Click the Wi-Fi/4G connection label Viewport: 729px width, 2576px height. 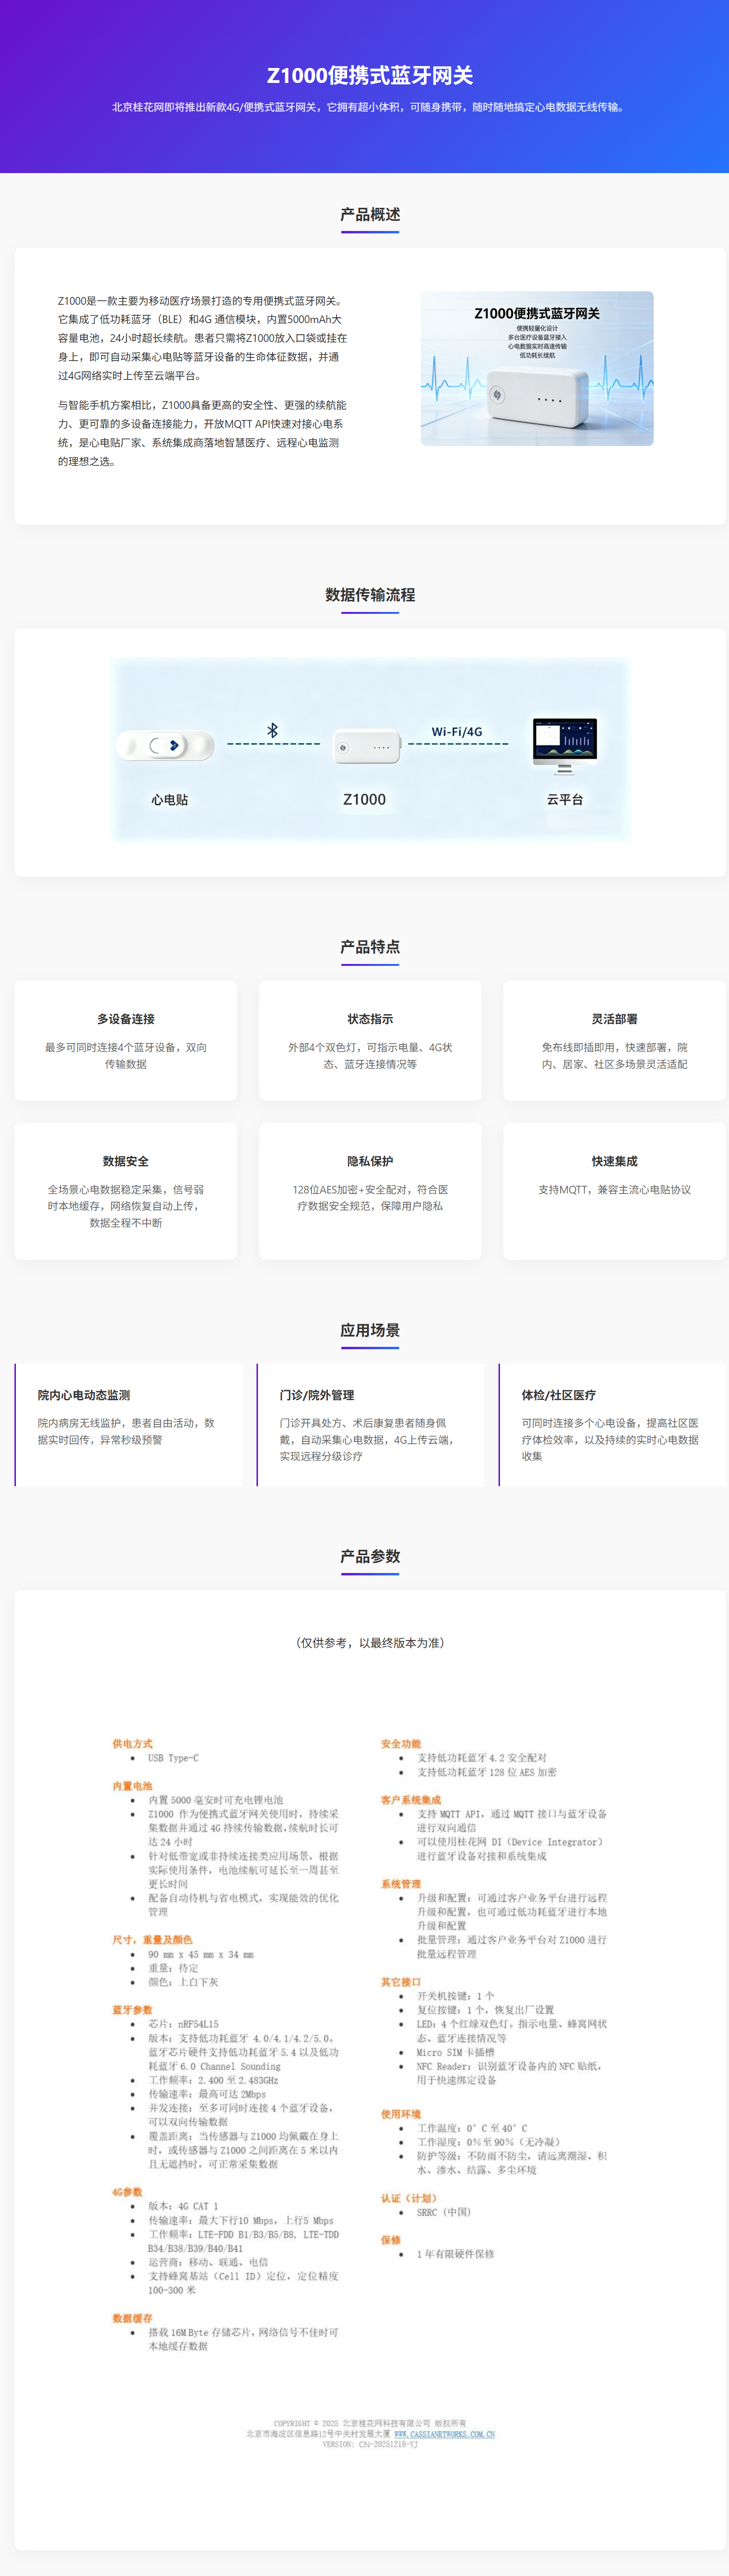coord(457,732)
